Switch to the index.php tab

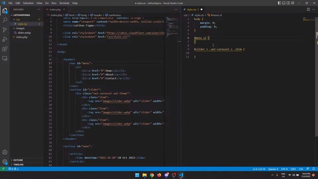coord(55,9)
